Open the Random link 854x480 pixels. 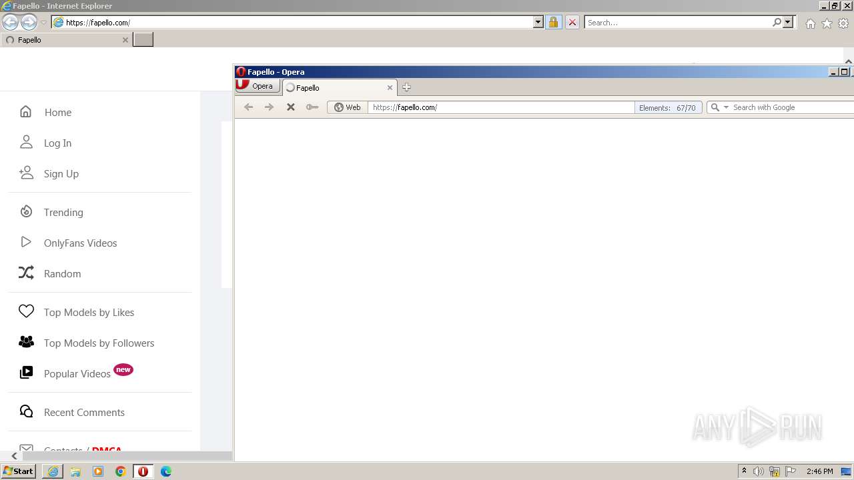coord(62,273)
